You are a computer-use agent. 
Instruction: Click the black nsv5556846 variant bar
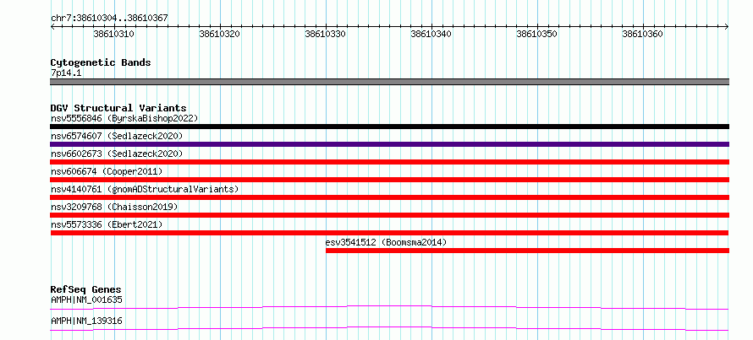point(389,127)
